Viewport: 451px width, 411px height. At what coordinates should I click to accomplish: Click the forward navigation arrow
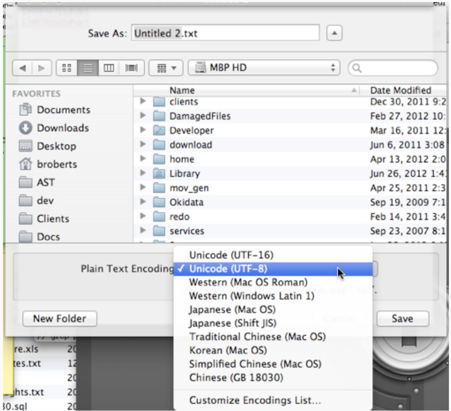click(x=42, y=68)
